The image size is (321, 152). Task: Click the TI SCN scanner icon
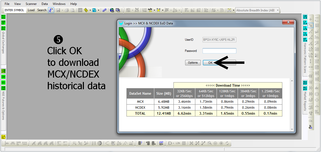tap(305, 28)
